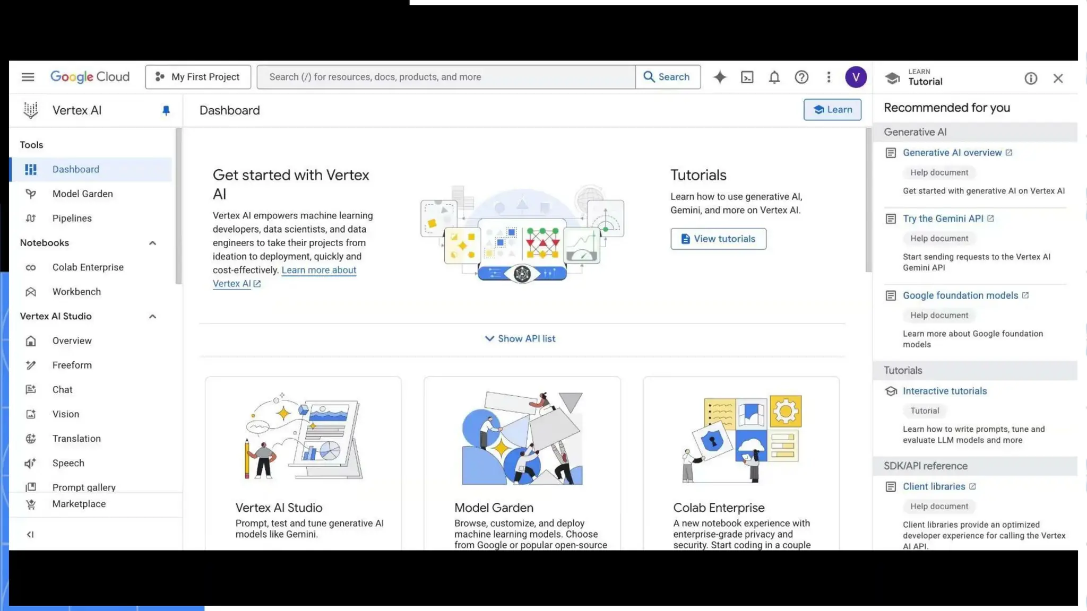Click the Overview home icon
Viewport: 1087px width, 611px height.
click(x=31, y=341)
